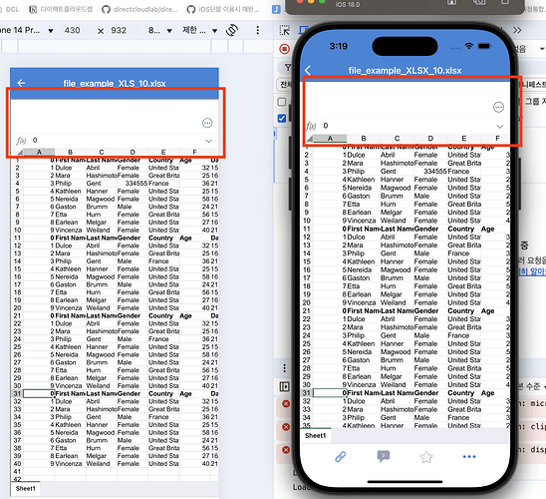Tap the link icon in phone toolbar
The width and height of the screenshot is (546, 499).
tap(340, 456)
